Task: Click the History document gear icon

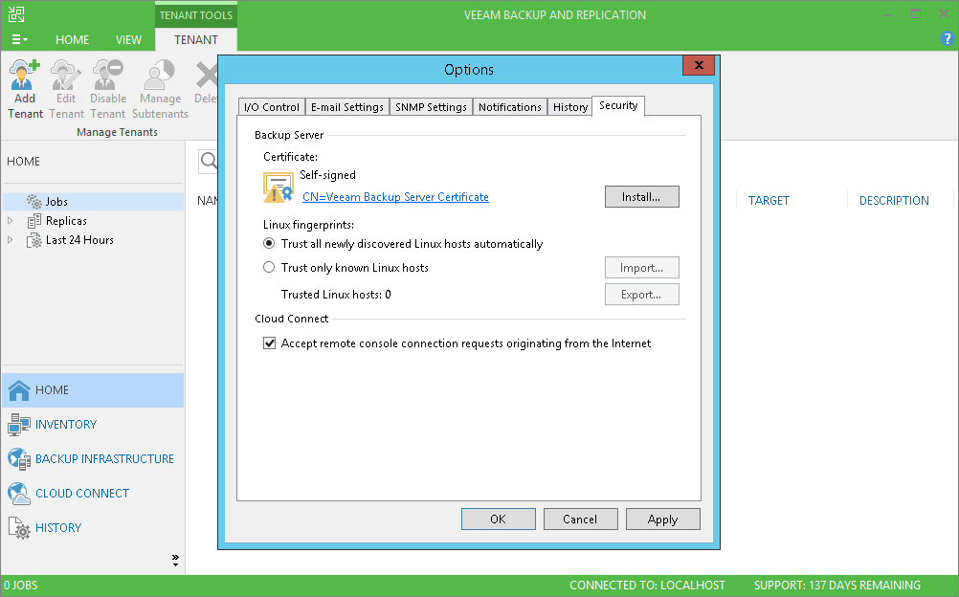Action: [x=19, y=528]
